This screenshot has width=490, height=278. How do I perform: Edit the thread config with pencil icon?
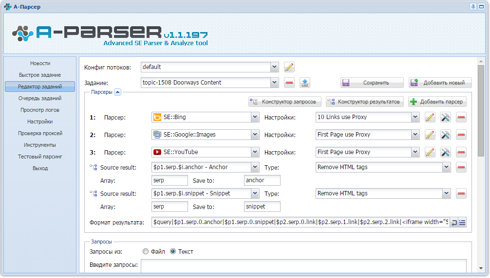[289, 67]
